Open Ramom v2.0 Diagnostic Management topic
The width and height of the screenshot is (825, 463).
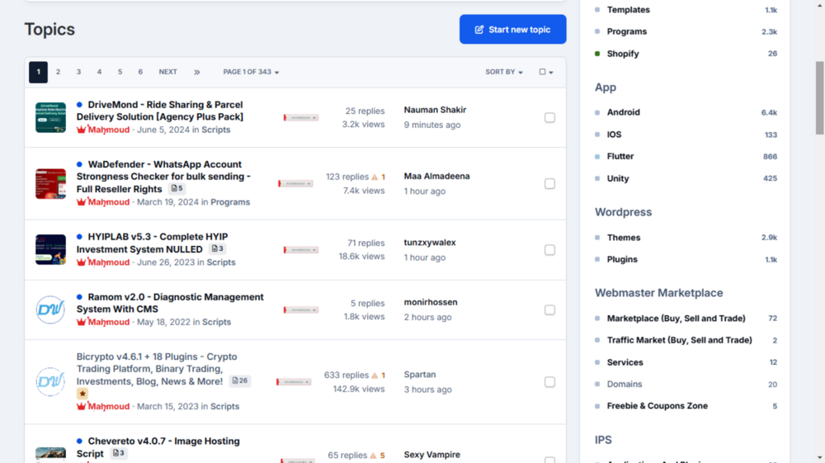[170, 303]
